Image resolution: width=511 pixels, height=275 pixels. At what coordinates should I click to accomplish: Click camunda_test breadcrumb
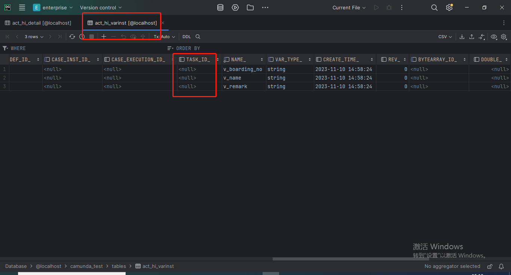point(86,266)
